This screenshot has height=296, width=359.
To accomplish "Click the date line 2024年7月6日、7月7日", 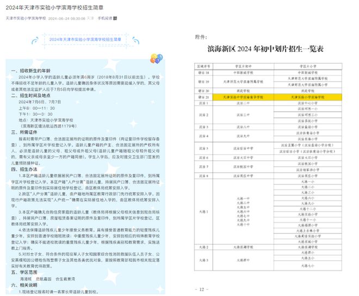I will [x=40, y=102].
